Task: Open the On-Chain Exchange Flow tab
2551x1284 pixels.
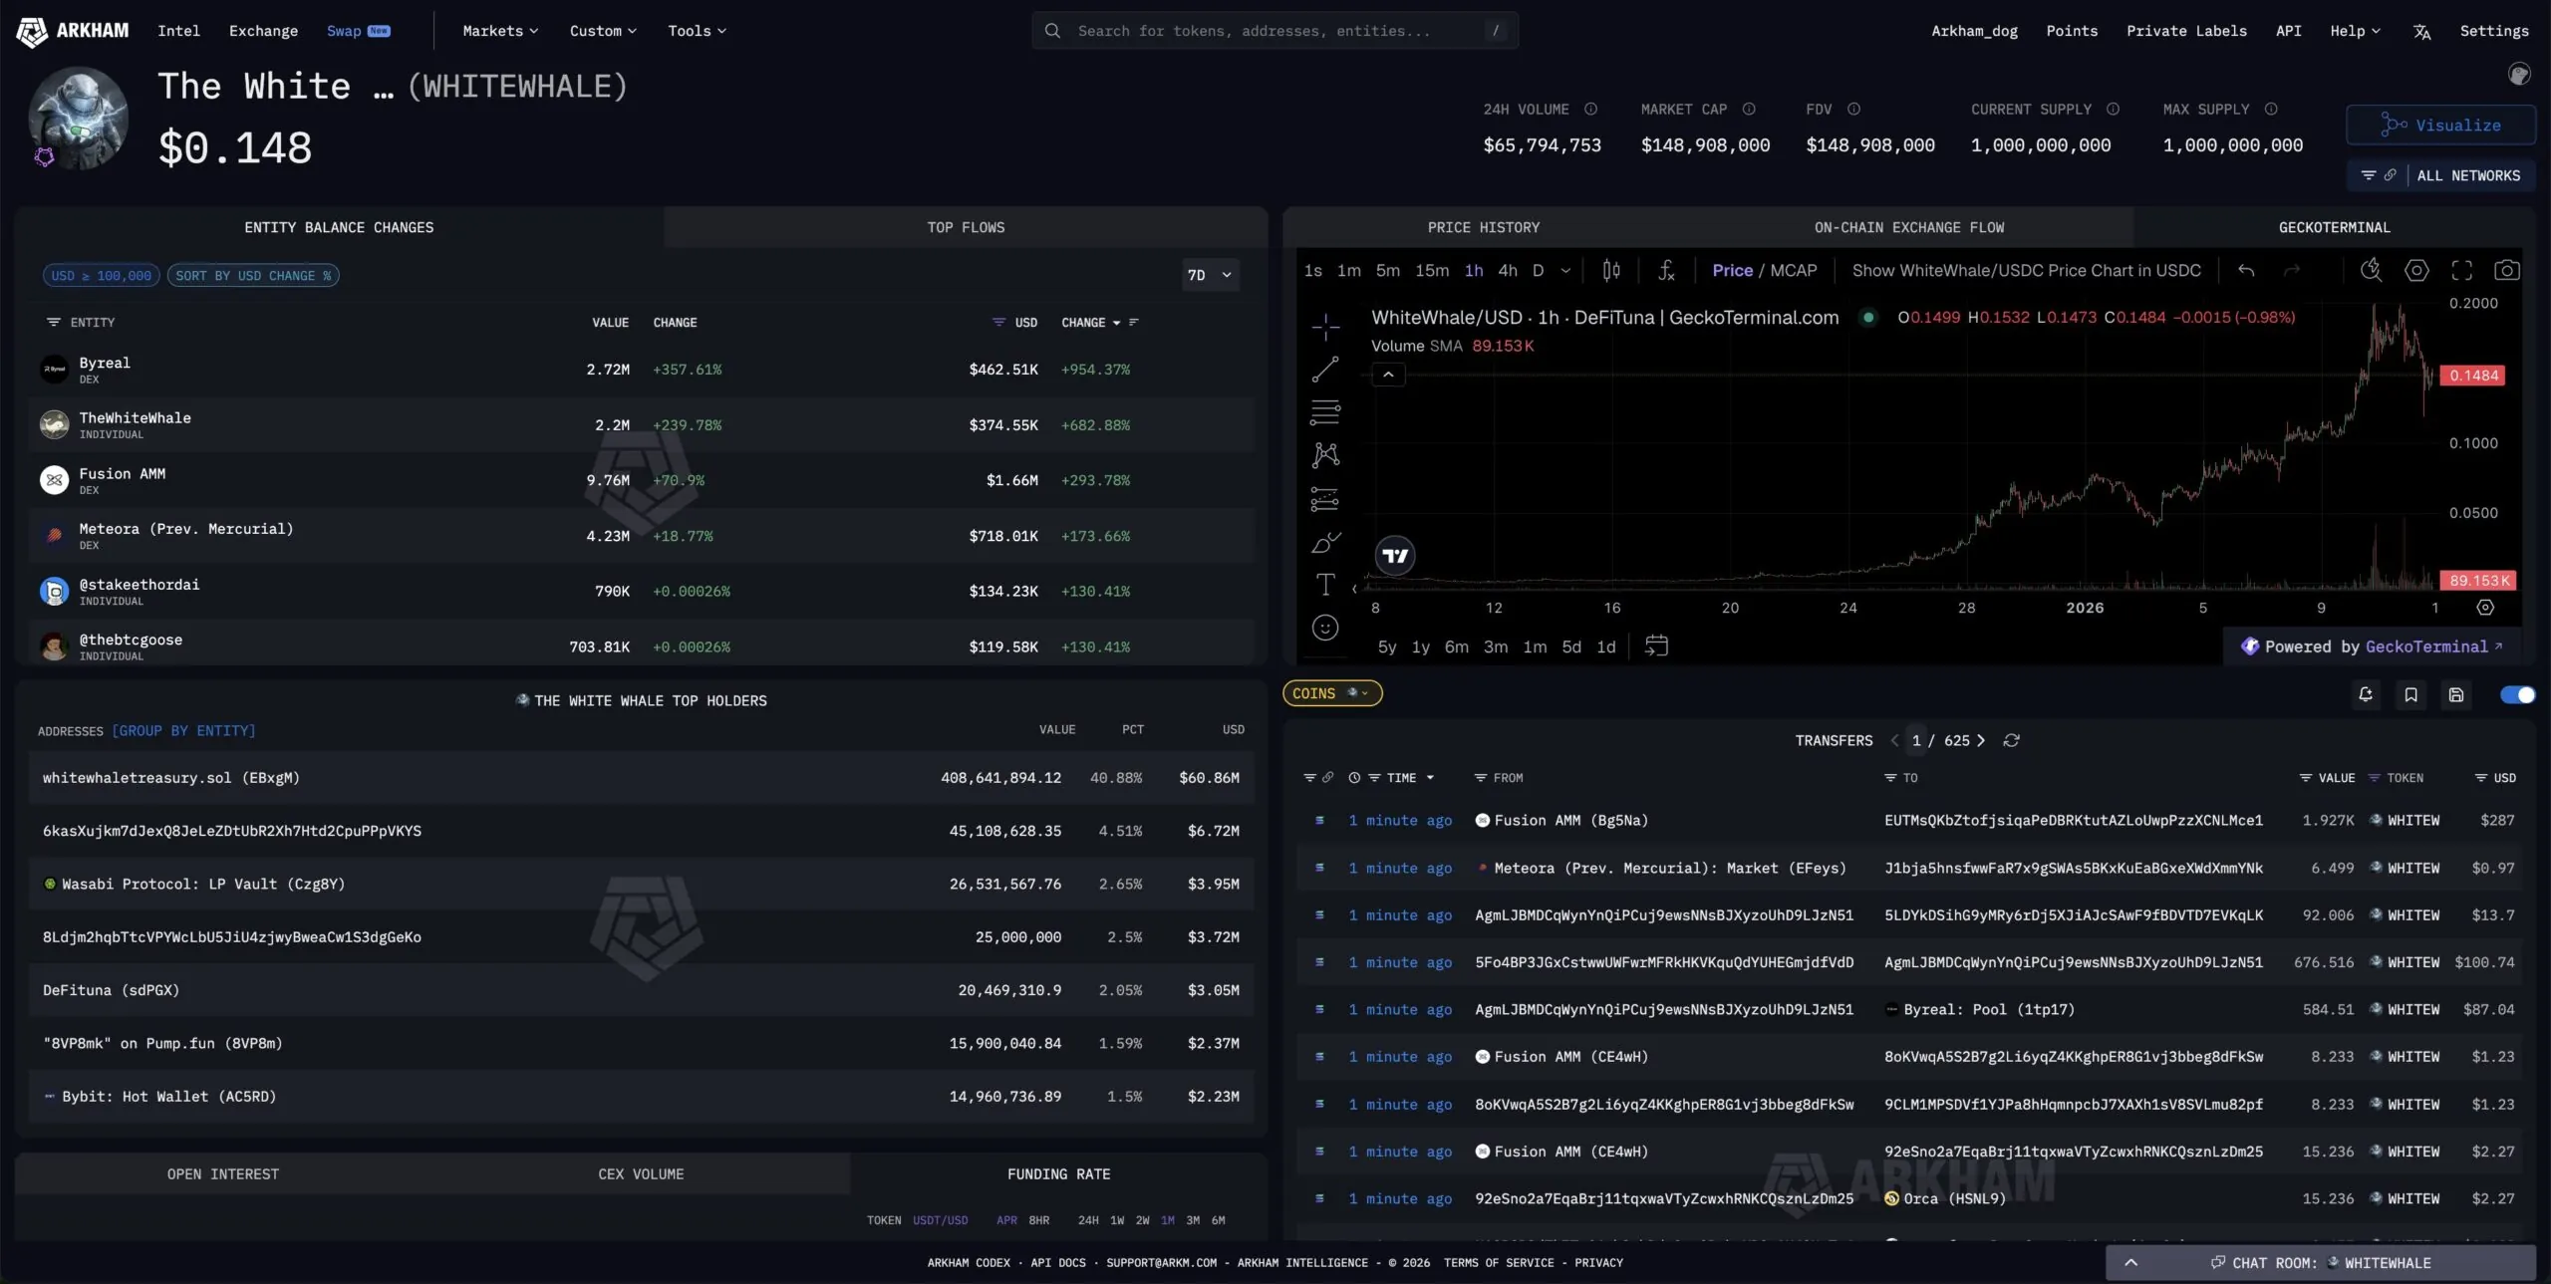Action: tap(1908, 227)
